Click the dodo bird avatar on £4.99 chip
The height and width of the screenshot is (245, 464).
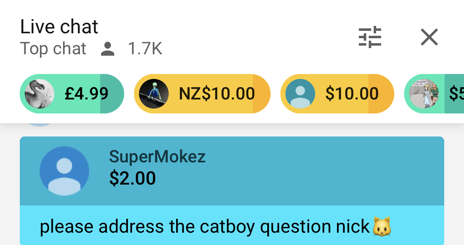(39, 94)
